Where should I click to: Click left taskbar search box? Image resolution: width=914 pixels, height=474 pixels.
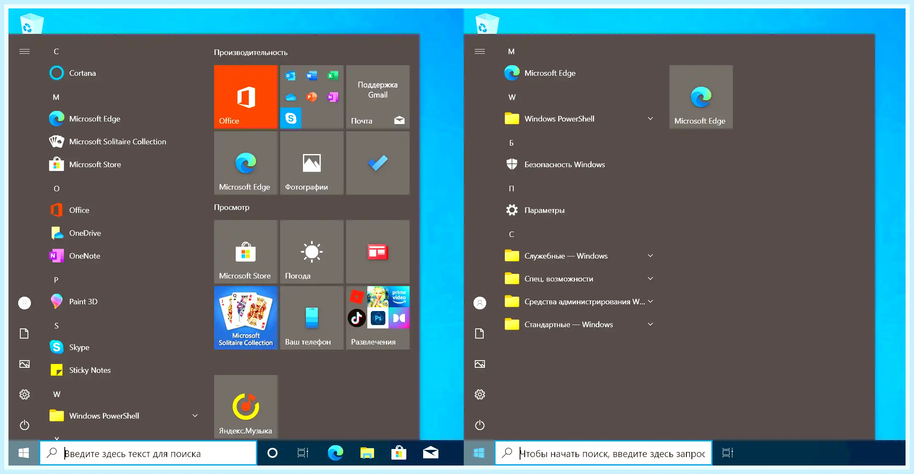(x=149, y=453)
